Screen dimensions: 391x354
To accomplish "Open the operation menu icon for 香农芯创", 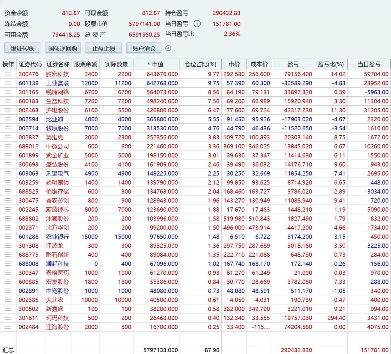I will pos(8,201).
